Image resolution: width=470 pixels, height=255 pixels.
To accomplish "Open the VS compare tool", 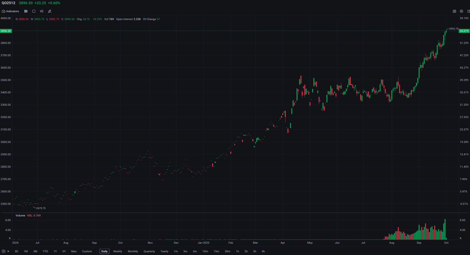I will [42, 11].
